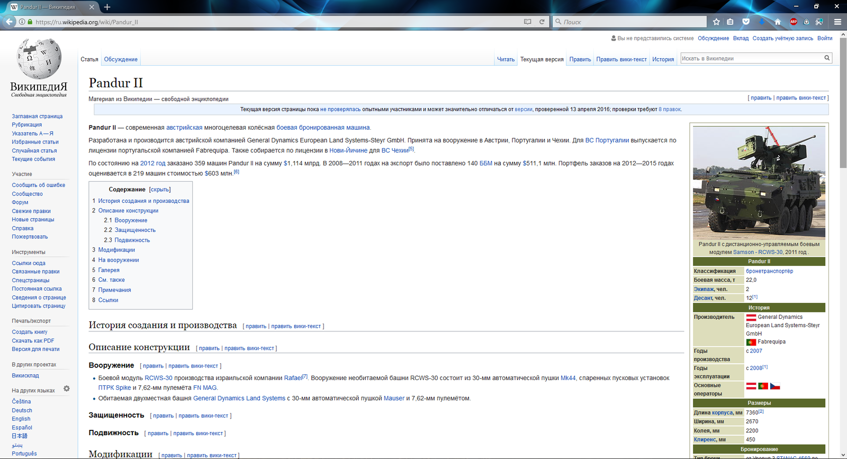The height and width of the screenshot is (459, 847).
Task: Open developer tools wrench-style icon
Action: point(819,22)
